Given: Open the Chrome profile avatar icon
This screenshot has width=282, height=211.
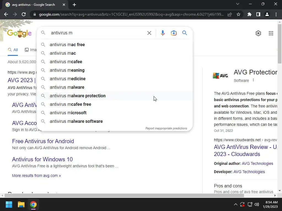Looking at the screenshot, I should (267, 14).
